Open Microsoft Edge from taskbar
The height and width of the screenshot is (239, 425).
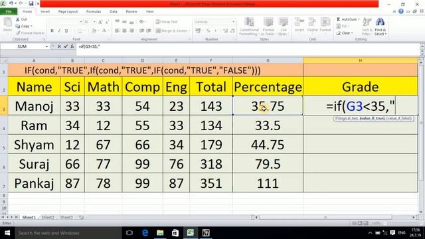coord(145,233)
